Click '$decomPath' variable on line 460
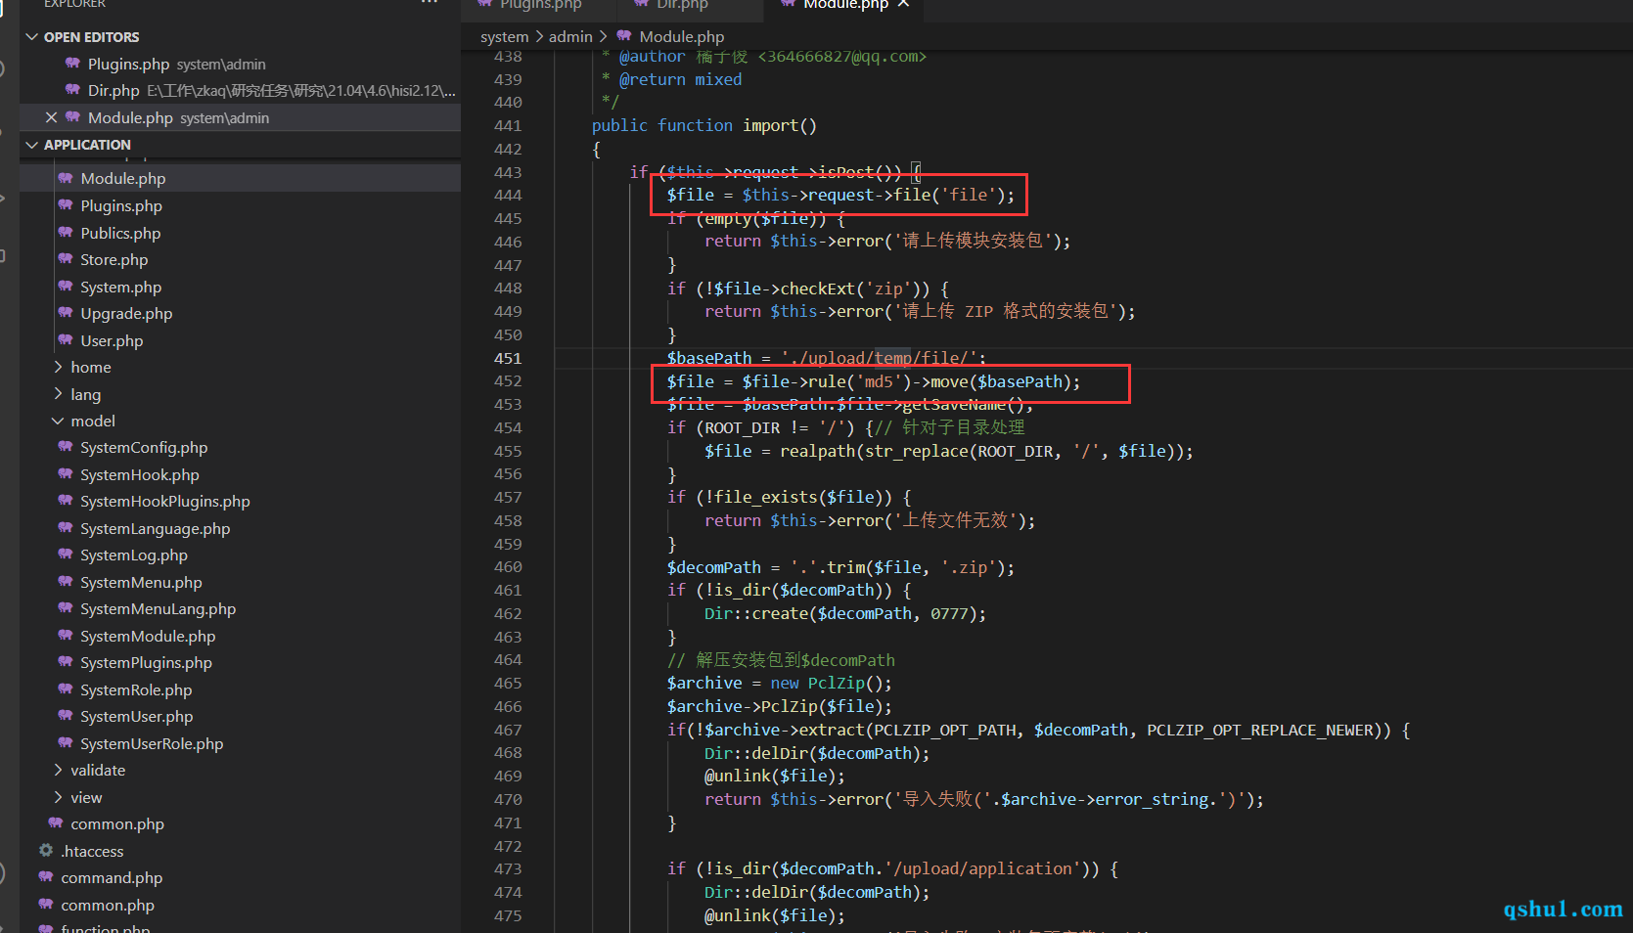Image resolution: width=1633 pixels, height=933 pixels. tap(713, 568)
